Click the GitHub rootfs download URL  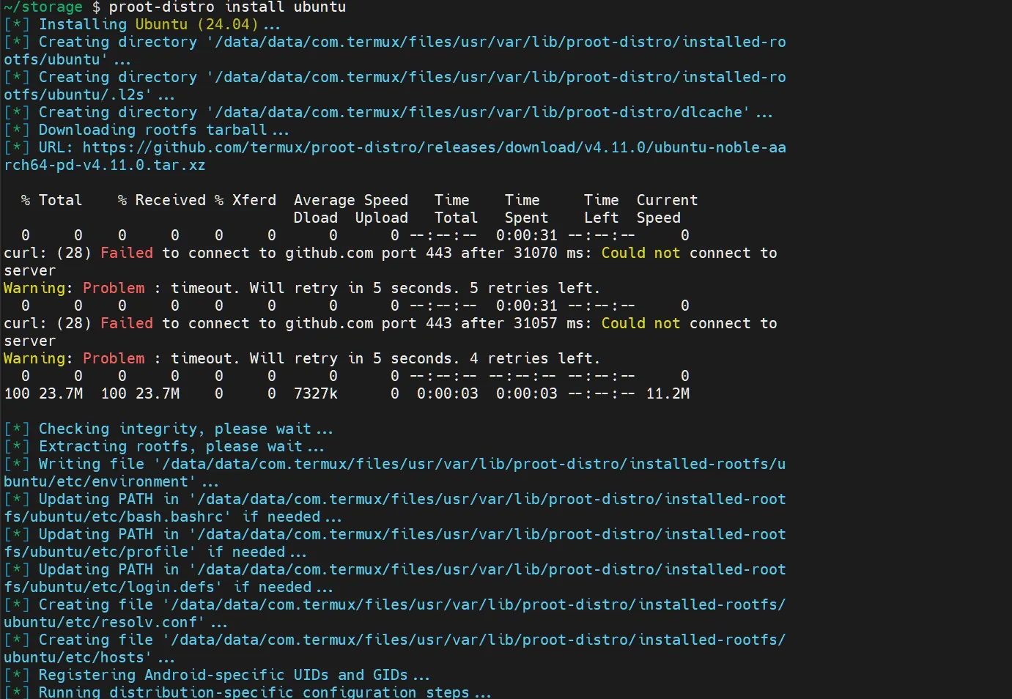tap(434, 148)
